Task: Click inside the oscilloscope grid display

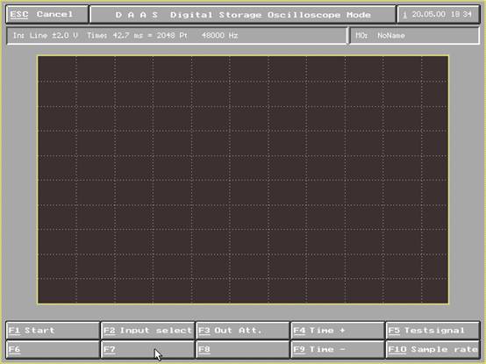Action: coord(243,180)
